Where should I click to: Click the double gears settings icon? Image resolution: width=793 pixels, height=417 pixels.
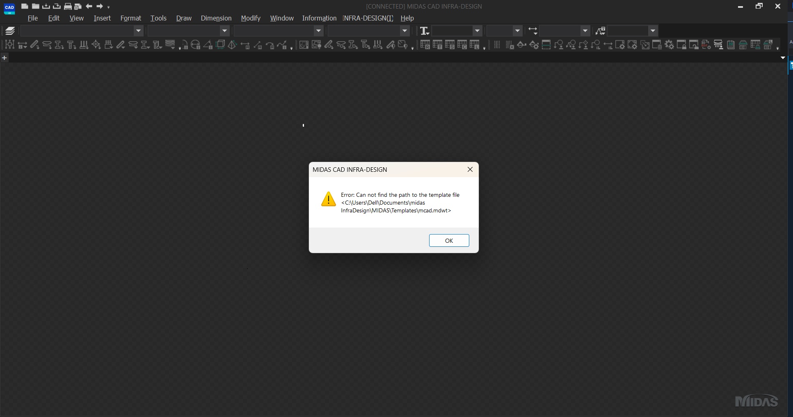(x=670, y=45)
